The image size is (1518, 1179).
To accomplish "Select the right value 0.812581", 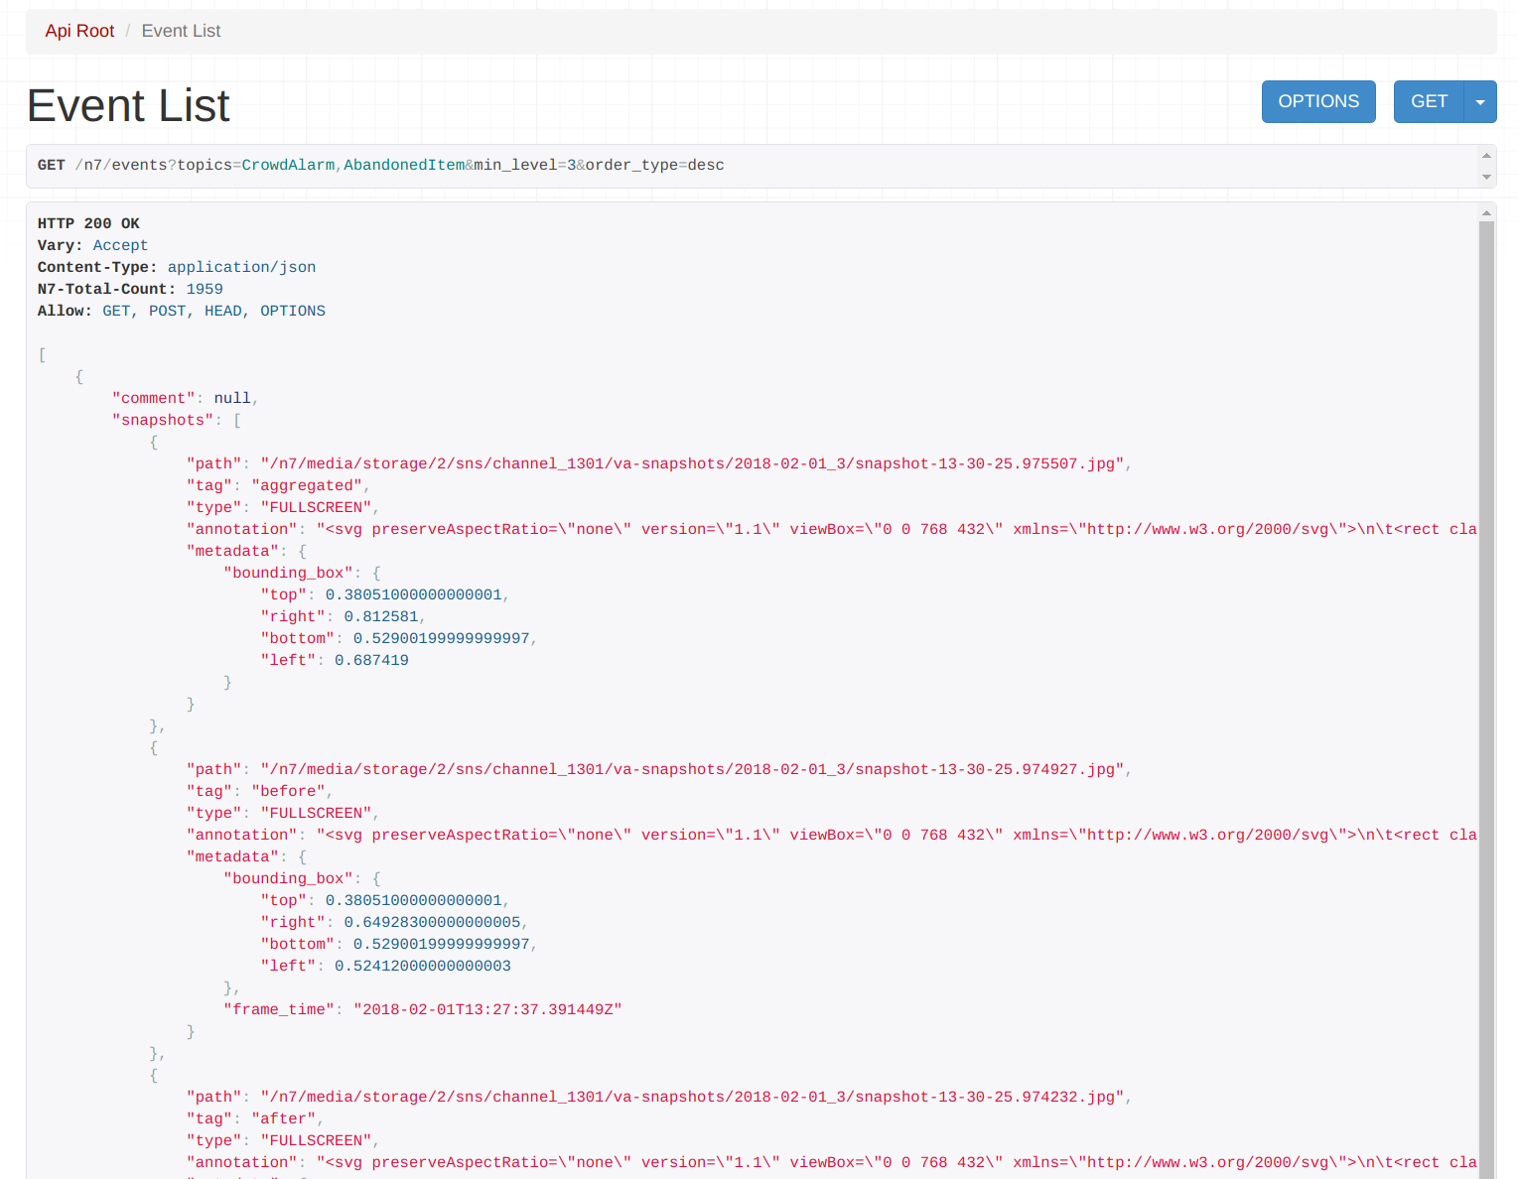I will pos(381,616).
